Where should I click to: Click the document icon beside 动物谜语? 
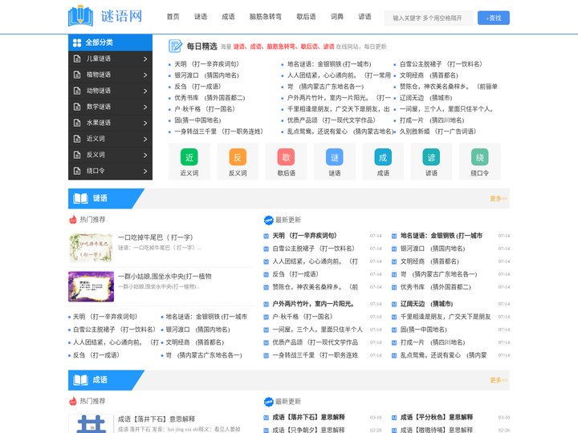pyautogui.click(x=77, y=91)
